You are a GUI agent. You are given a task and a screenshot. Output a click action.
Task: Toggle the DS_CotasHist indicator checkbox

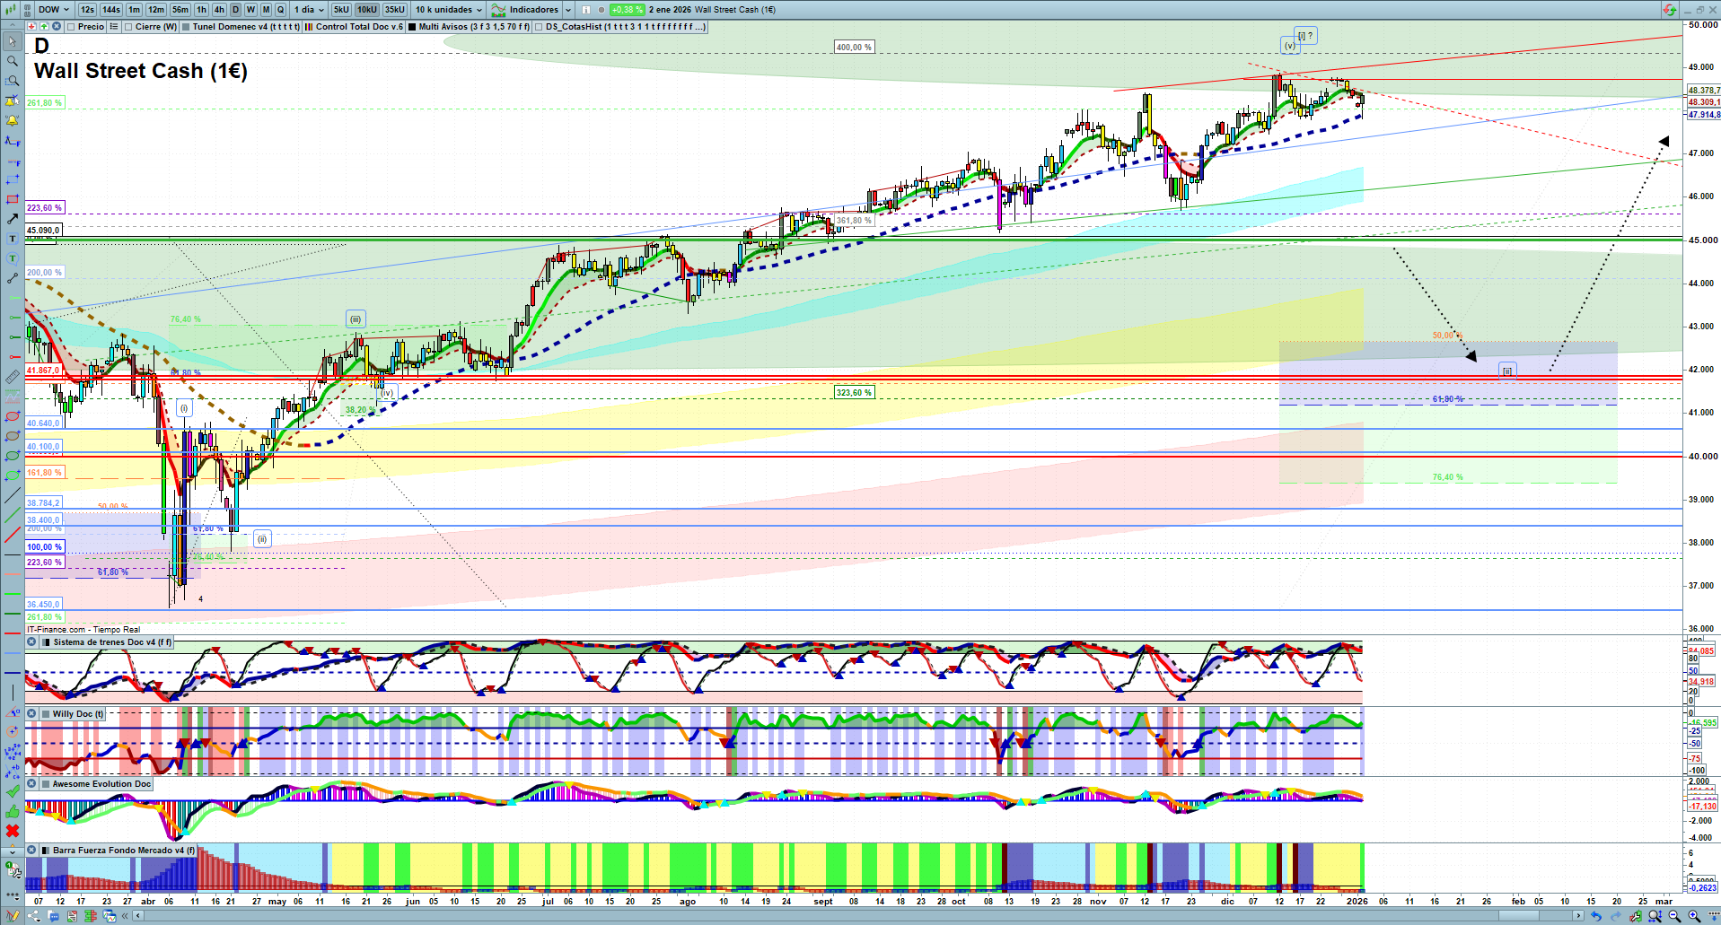point(539,27)
